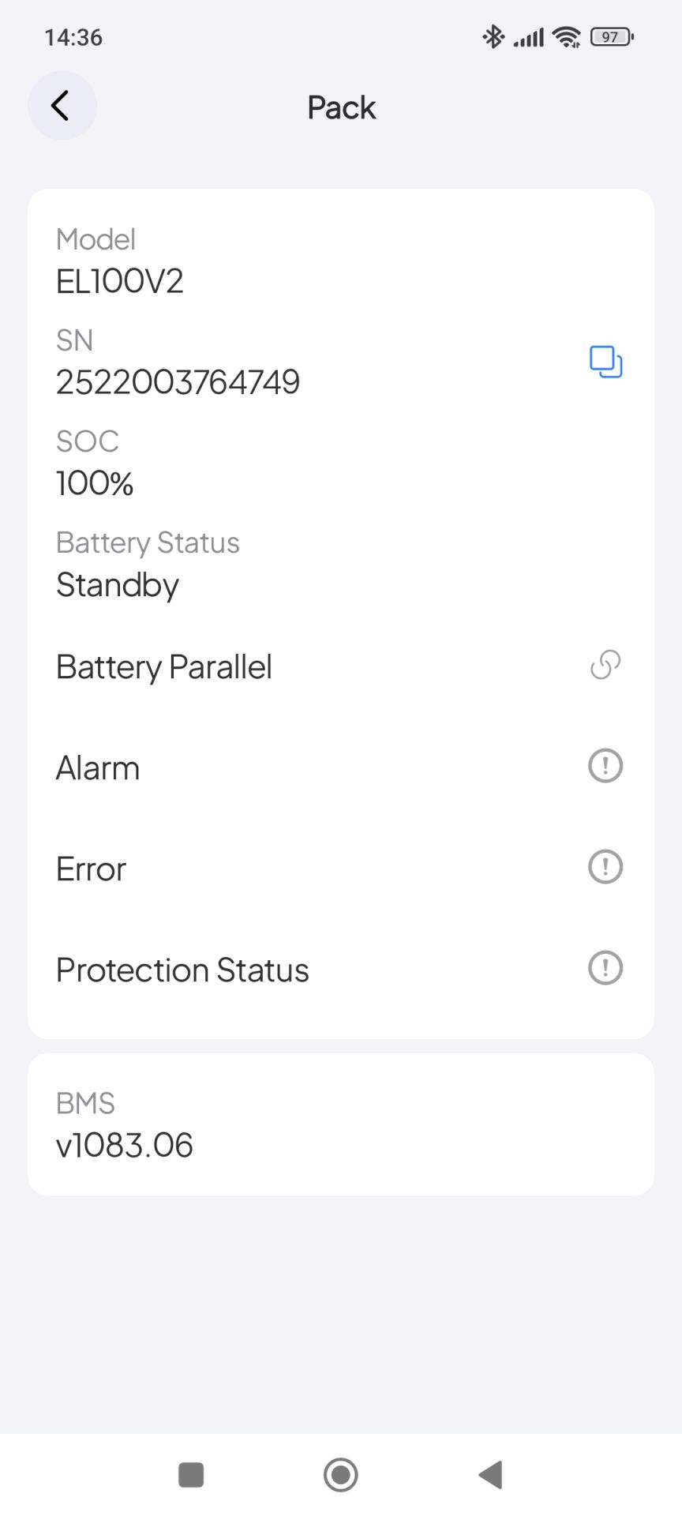Screen dimensions: 682x1516
Task: Open the Protection Status info icon
Action: (605, 968)
